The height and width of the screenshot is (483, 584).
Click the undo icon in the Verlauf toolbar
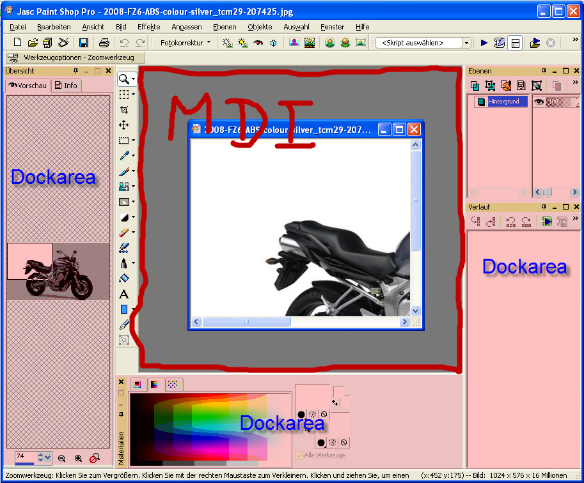pos(510,222)
